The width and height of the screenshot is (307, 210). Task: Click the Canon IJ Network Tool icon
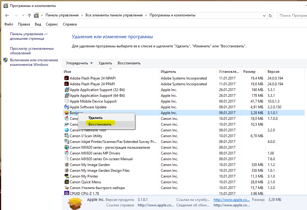click(66, 130)
